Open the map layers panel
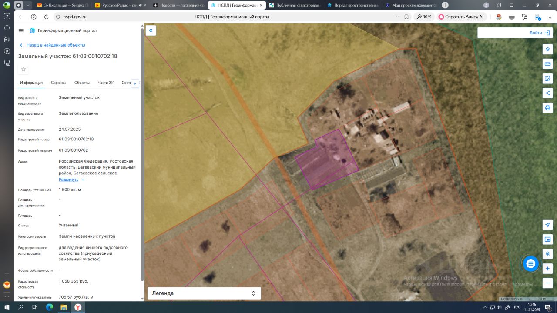The width and height of the screenshot is (557, 313). click(547, 49)
